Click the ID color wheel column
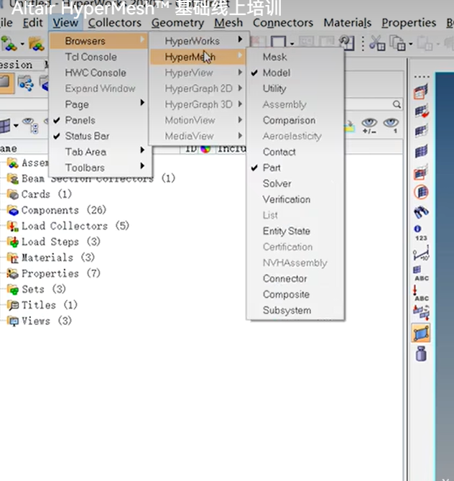The height and width of the screenshot is (481, 454). coord(205,149)
